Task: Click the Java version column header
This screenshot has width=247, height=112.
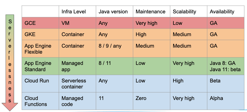Action: [x=113, y=12]
